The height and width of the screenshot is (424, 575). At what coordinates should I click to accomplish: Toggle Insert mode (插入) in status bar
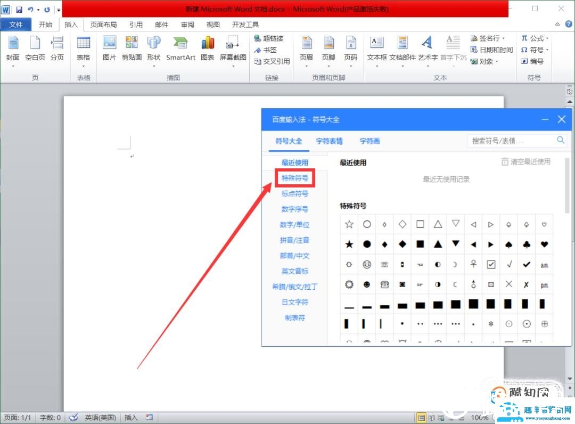(x=131, y=418)
